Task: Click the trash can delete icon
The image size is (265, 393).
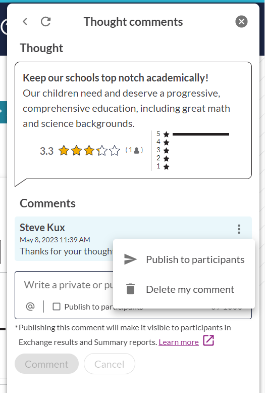Action: pos(130,289)
